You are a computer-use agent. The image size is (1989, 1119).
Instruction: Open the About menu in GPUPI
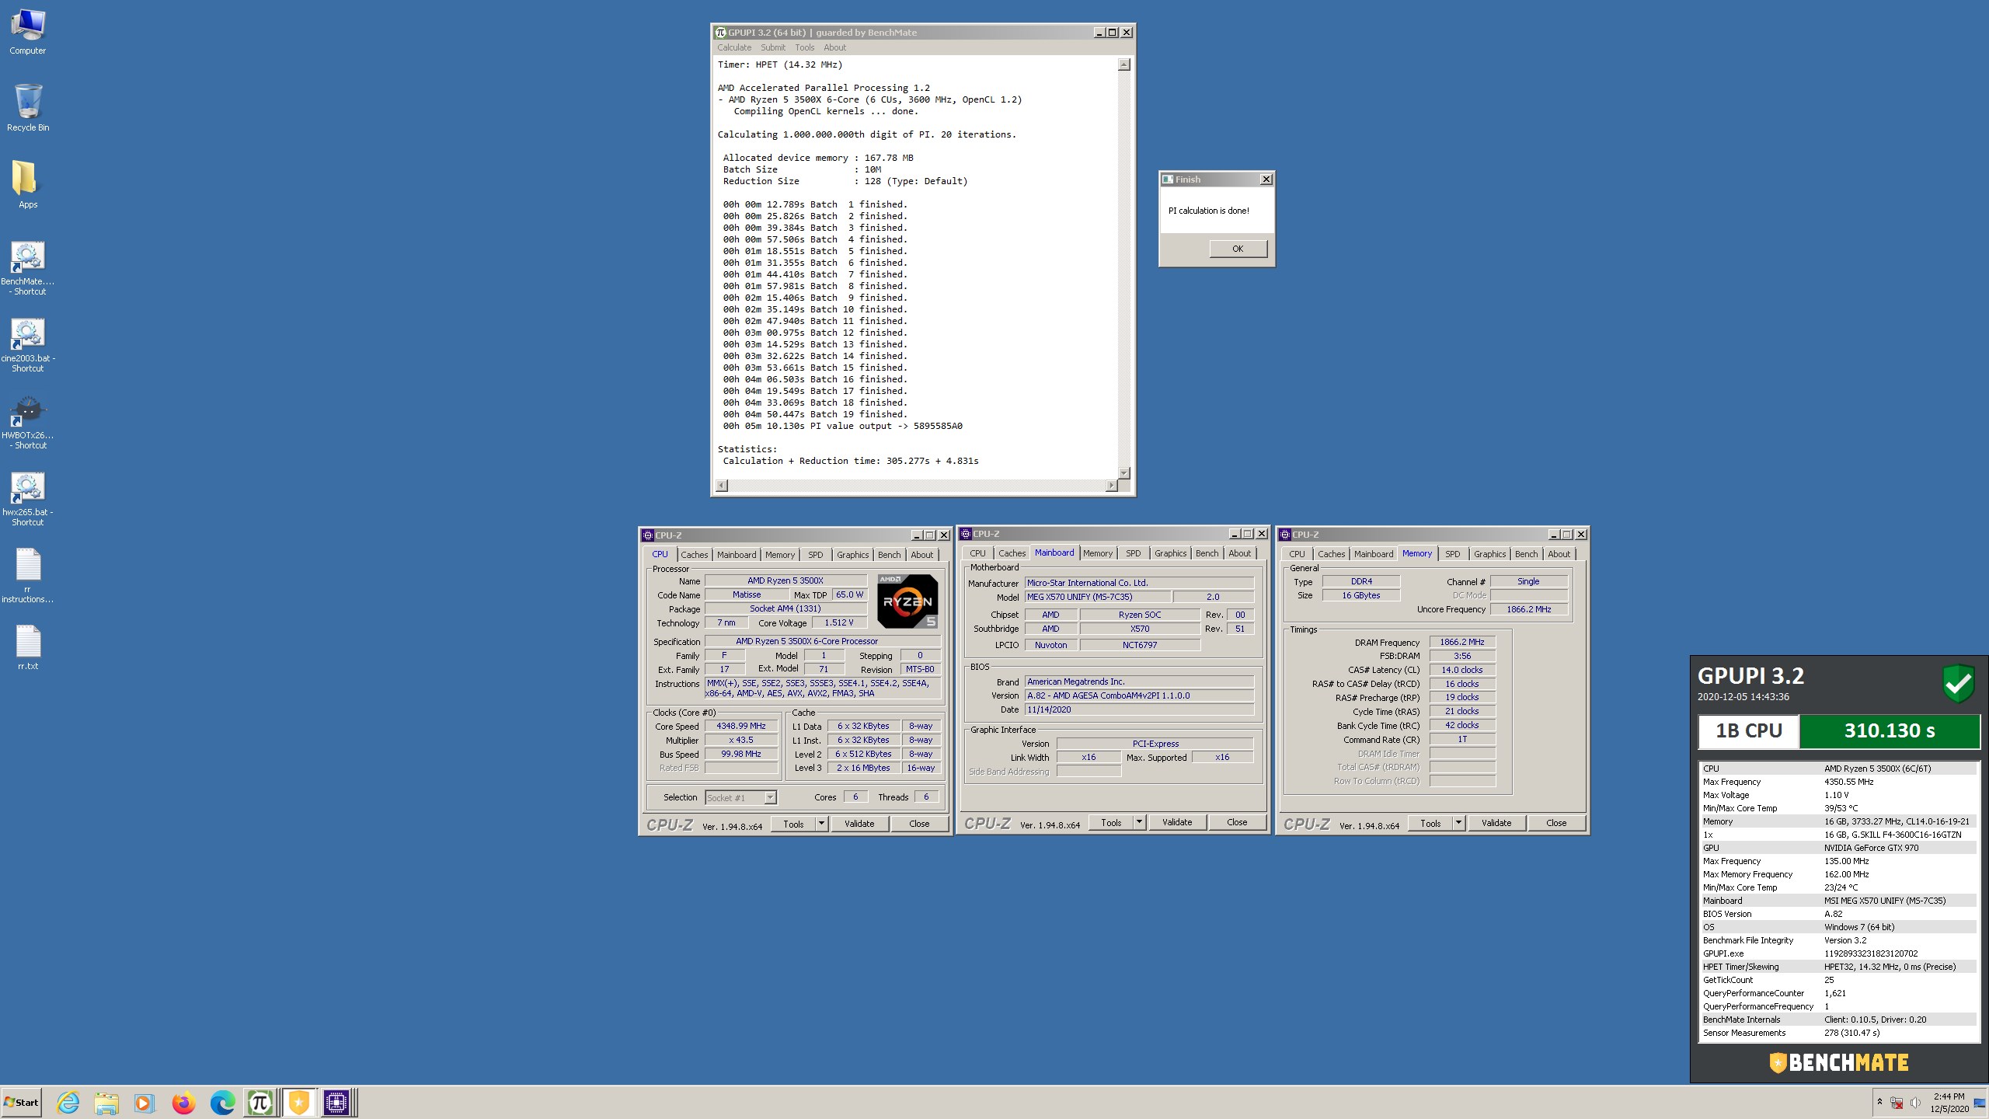click(834, 47)
